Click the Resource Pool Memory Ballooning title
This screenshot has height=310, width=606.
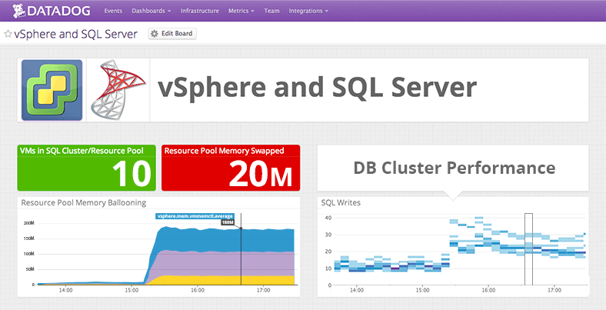point(84,202)
